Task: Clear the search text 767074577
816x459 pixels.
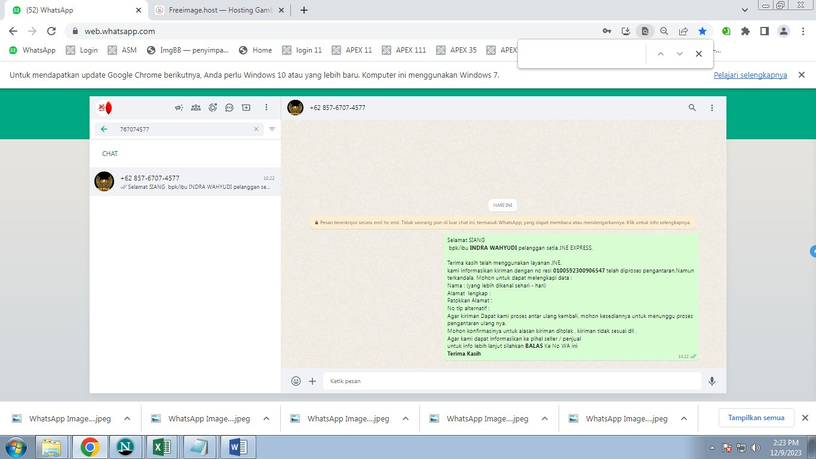Action: (256, 129)
